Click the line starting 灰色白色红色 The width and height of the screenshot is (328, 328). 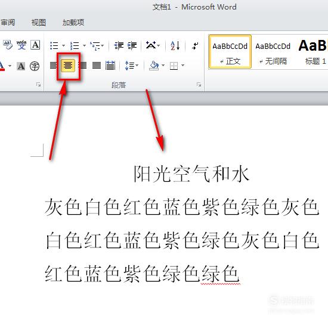point(182,207)
